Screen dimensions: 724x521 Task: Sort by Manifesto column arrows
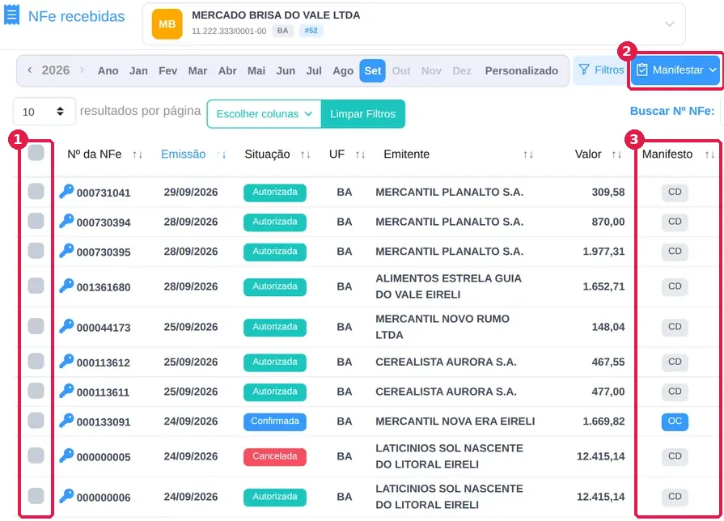tap(709, 155)
